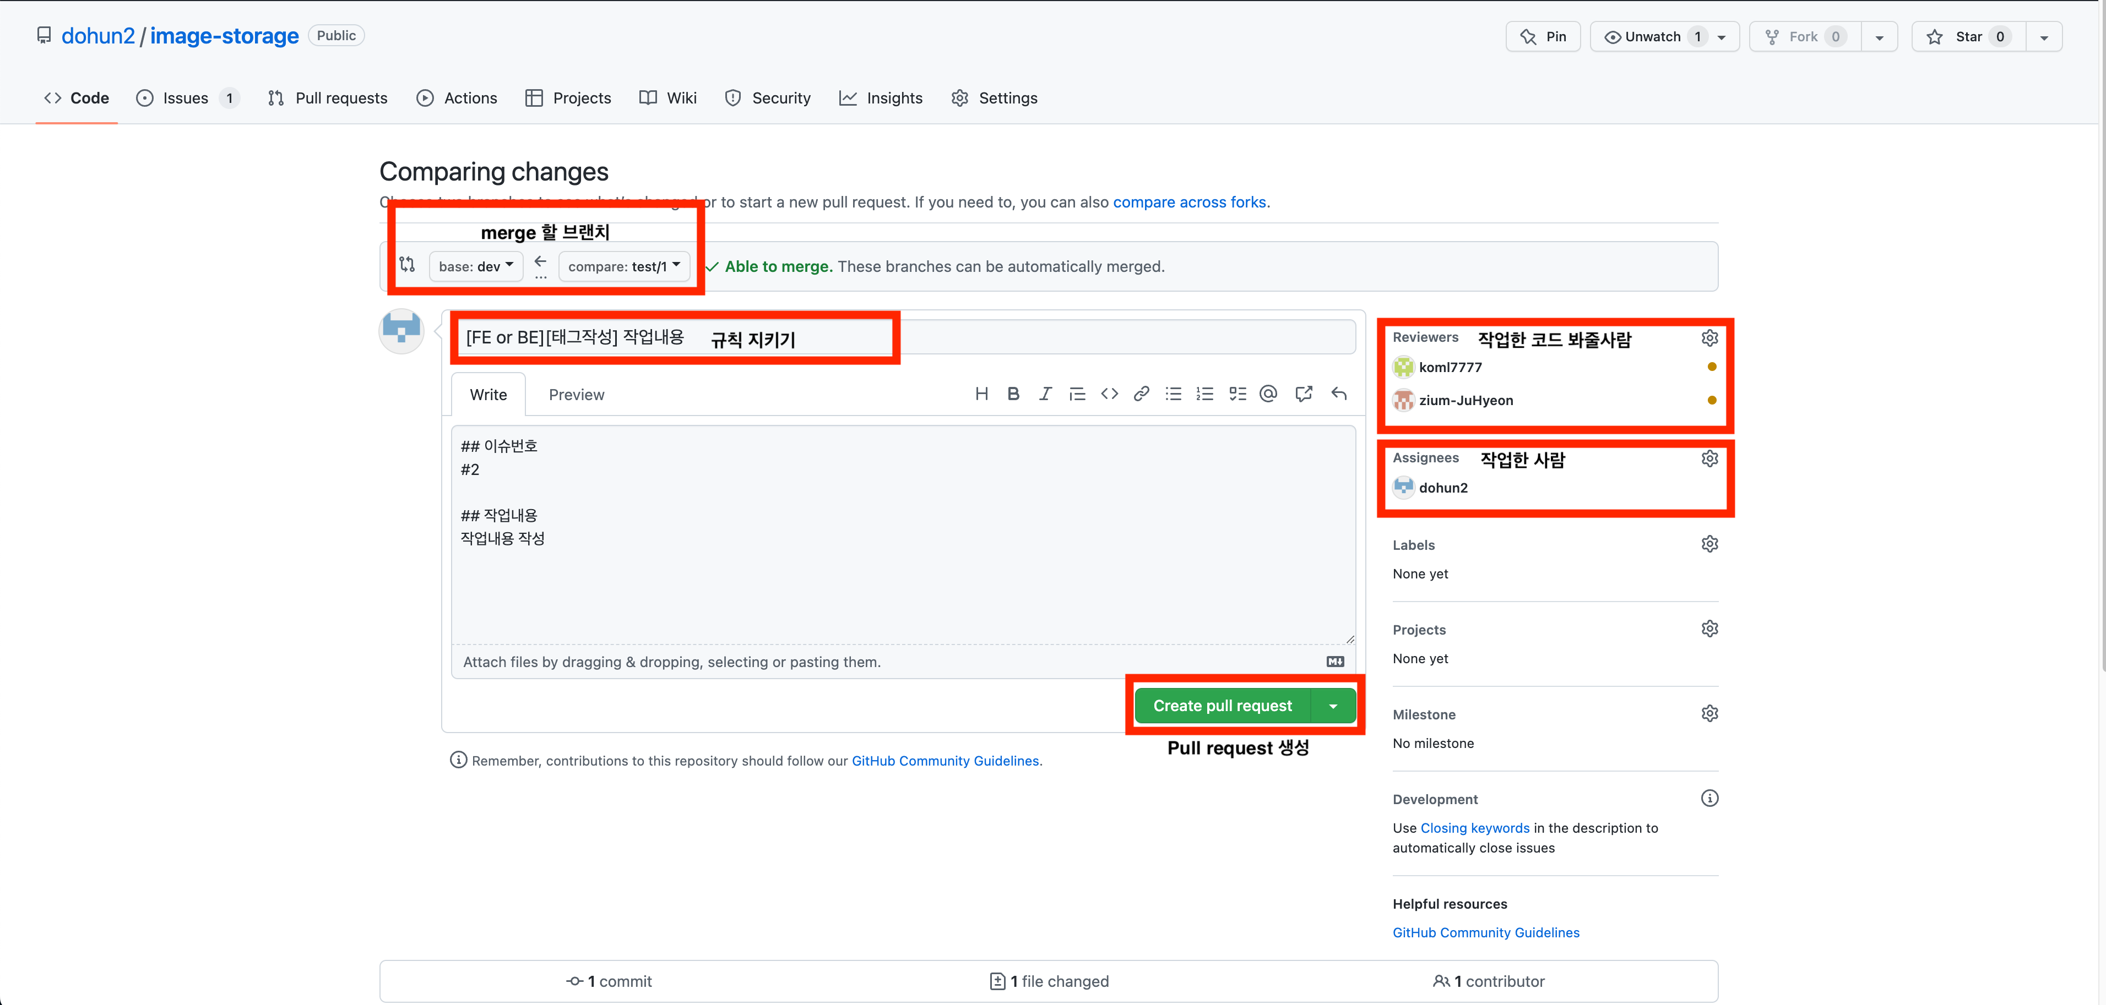Screen dimensions: 2106x1005
Task: Apply bold with the B icon
Action: 1013,394
